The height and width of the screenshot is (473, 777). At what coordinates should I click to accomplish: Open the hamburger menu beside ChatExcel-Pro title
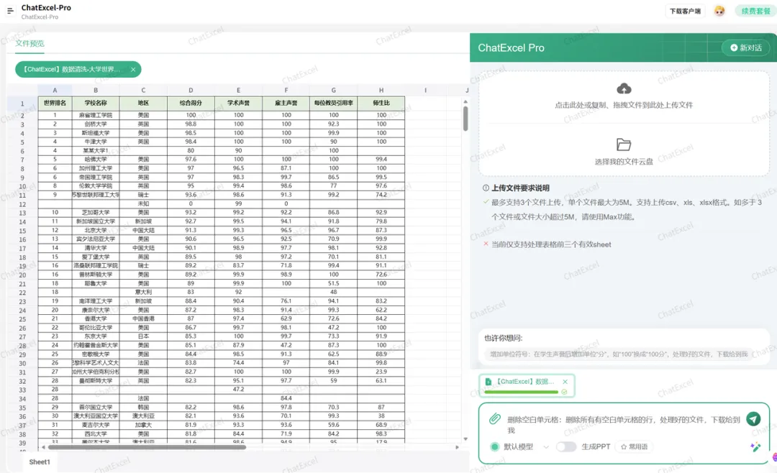[x=10, y=11]
